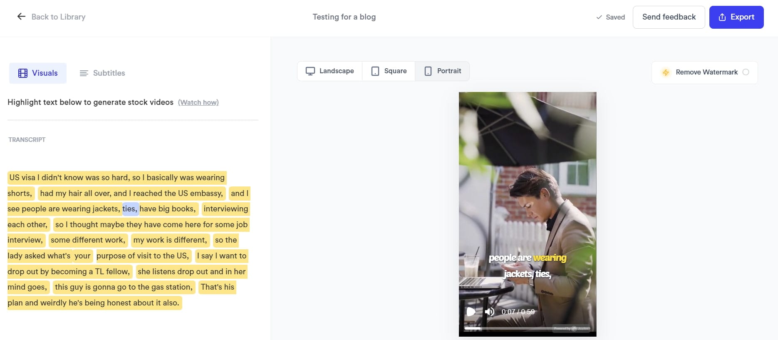
Task: Toggle Remove Watermark switch
Action: click(746, 72)
